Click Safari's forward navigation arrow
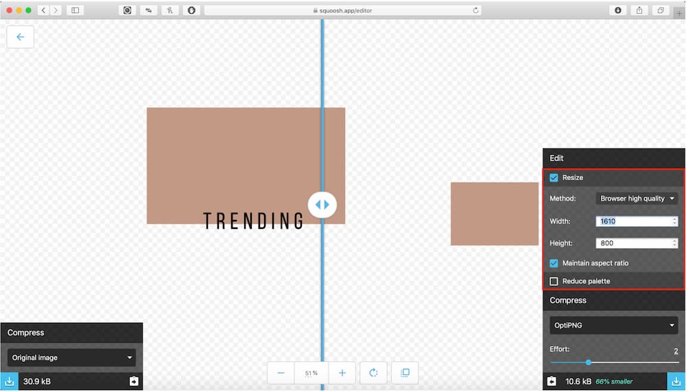The width and height of the screenshot is (686, 392). coord(55,10)
